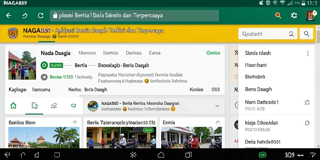Viewport: 320px width, 160px height.
Task: Open the Bertiioa Bimn temple image
Action: 44,137
